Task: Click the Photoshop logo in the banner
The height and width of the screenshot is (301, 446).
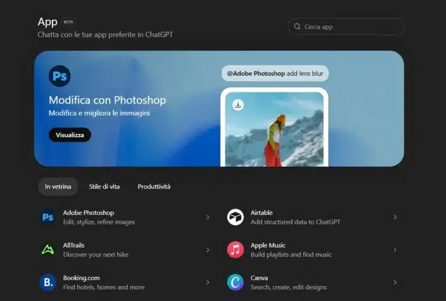Action: (x=60, y=76)
